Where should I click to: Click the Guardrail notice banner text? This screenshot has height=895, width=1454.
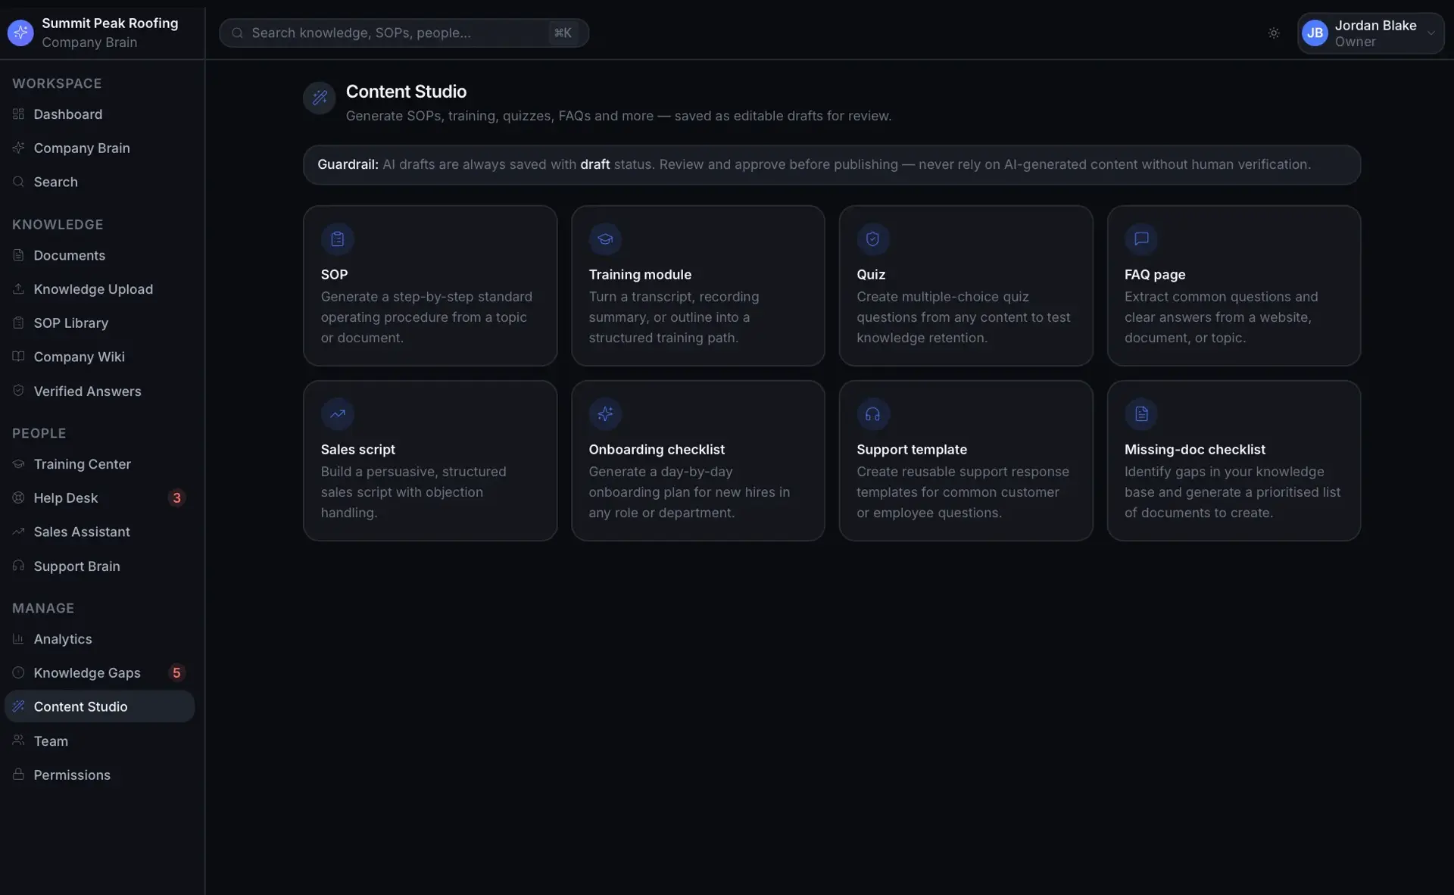pos(814,164)
